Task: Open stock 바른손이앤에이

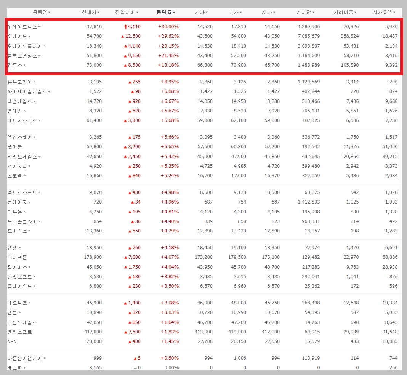Action: click(25, 358)
